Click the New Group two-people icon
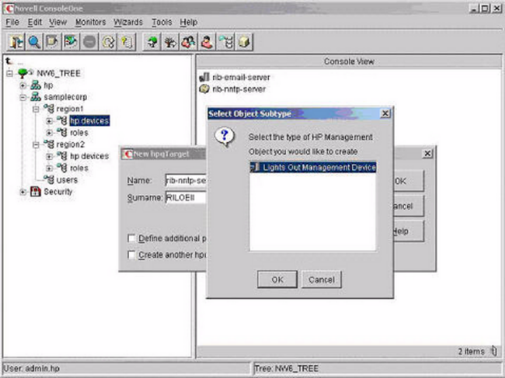Image resolution: width=505 pixels, height=378 pixels. coord(189,42)
